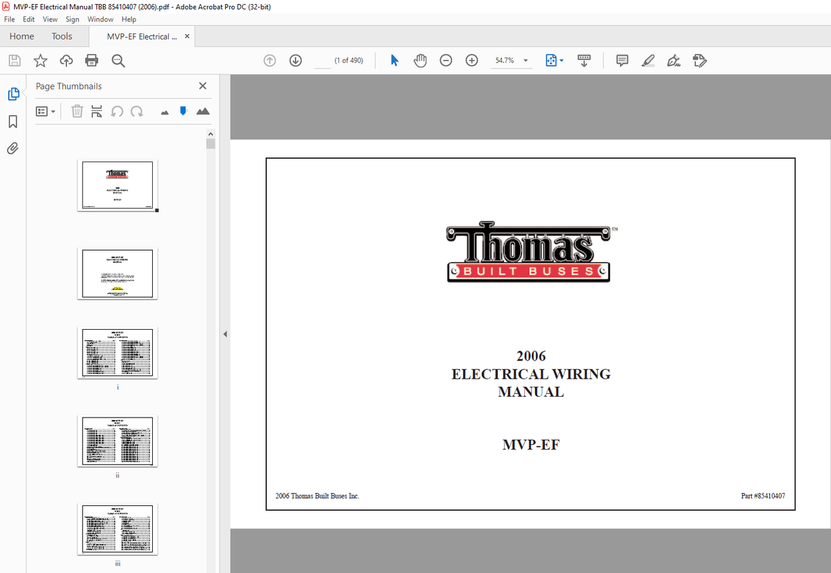Open the Attachments paperclip panel
Viewport: 831px width, 573px height.
click(x=13, y=148)
